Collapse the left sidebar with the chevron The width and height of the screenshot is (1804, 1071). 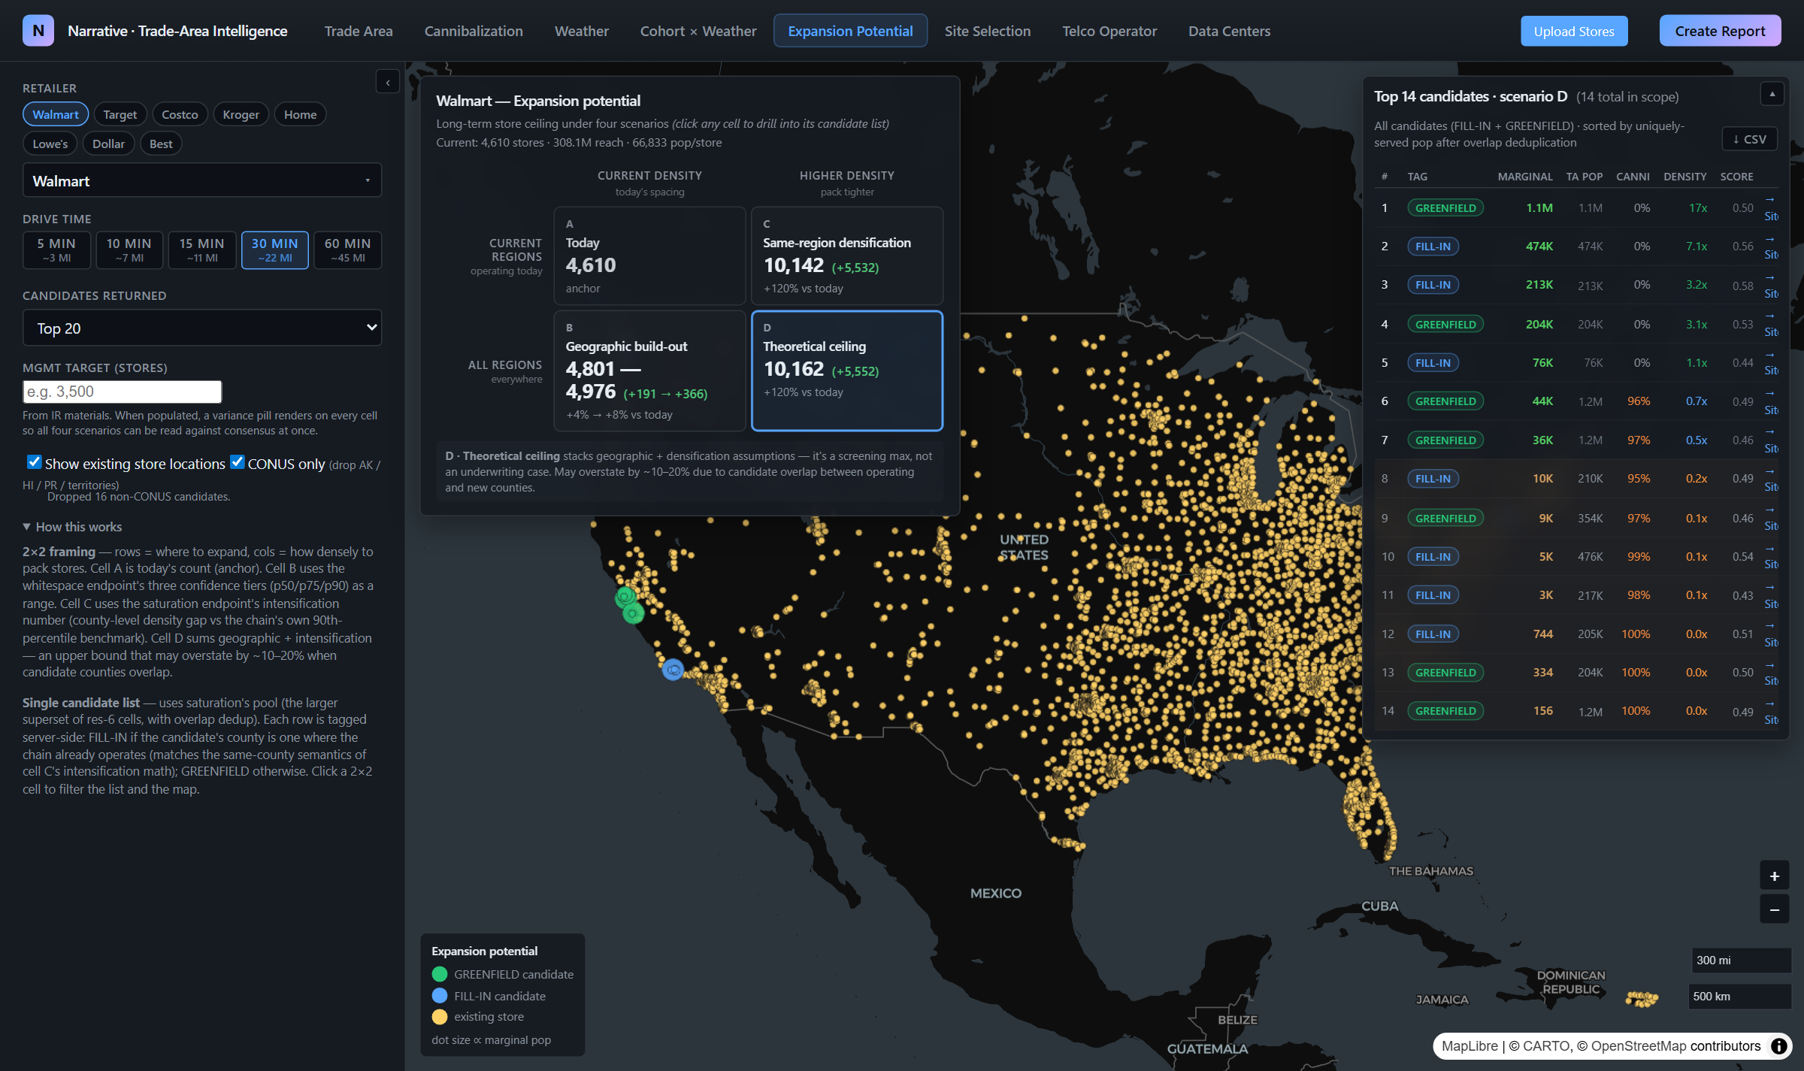(x=388, y=82)
